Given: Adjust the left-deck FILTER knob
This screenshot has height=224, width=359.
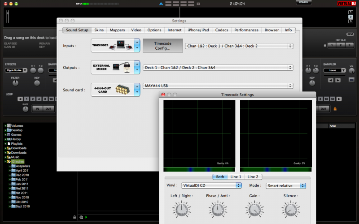Looking at the screenshot, I should point(15,83).
